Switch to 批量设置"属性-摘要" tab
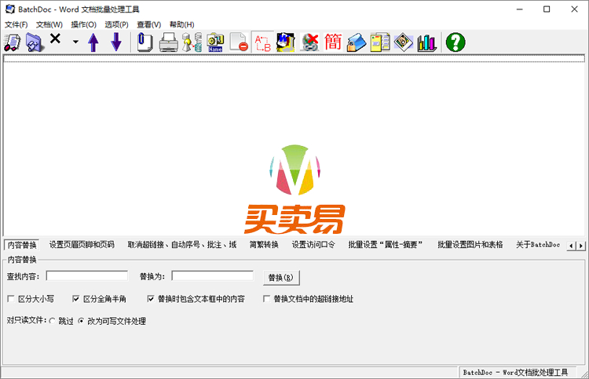 pos(386,245)
